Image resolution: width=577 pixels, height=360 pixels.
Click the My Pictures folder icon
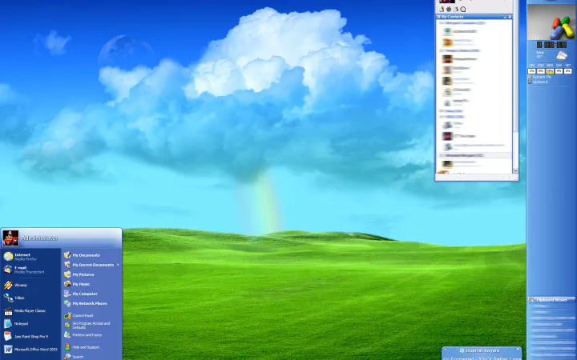point(67,274)
